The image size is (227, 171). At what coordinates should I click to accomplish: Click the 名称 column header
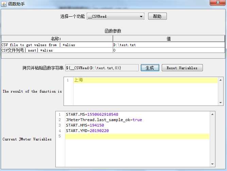pyautogui.click(x=57, y=39)
